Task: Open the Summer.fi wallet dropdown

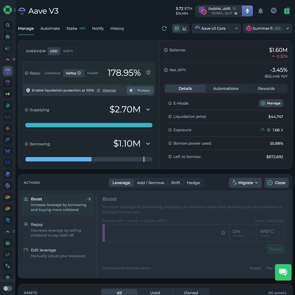Action: (267, 28)
